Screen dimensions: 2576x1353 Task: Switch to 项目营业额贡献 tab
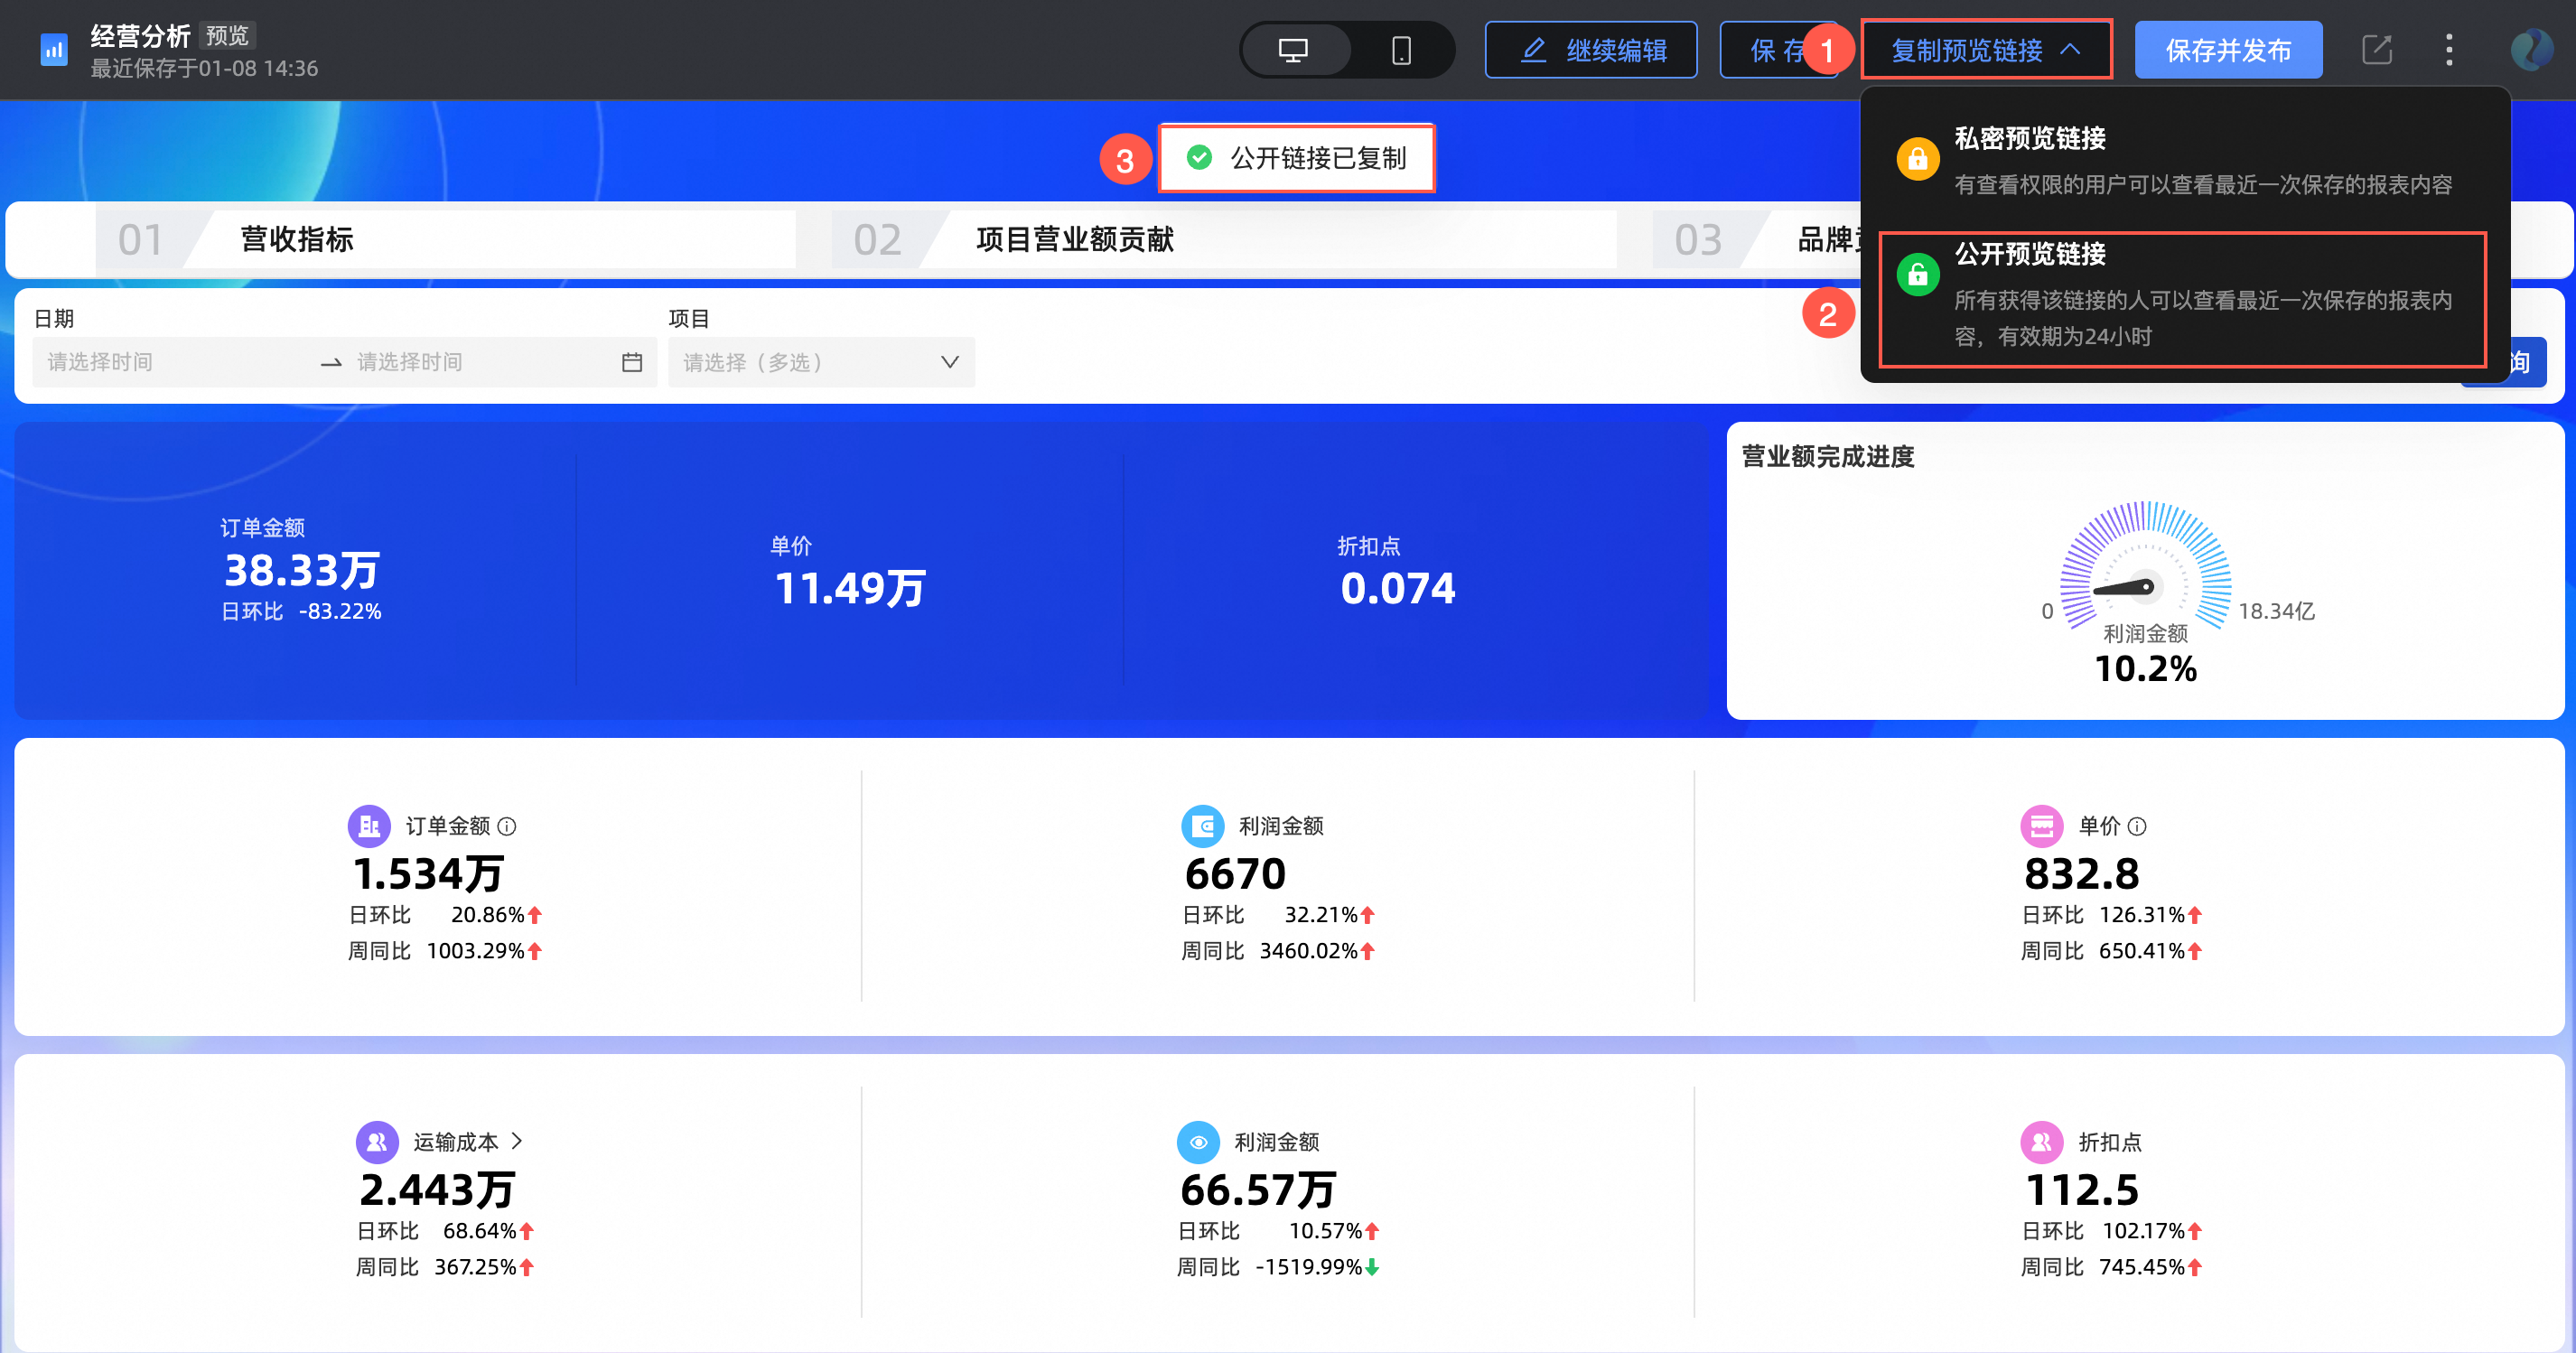[x=1074, y=240]
